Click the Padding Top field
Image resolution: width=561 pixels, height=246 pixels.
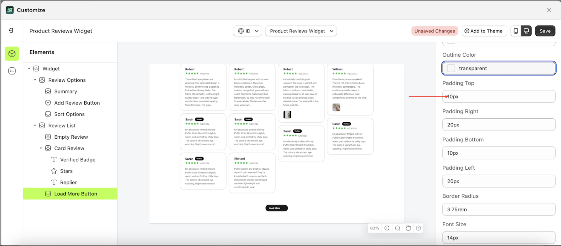tap(499, 96)
